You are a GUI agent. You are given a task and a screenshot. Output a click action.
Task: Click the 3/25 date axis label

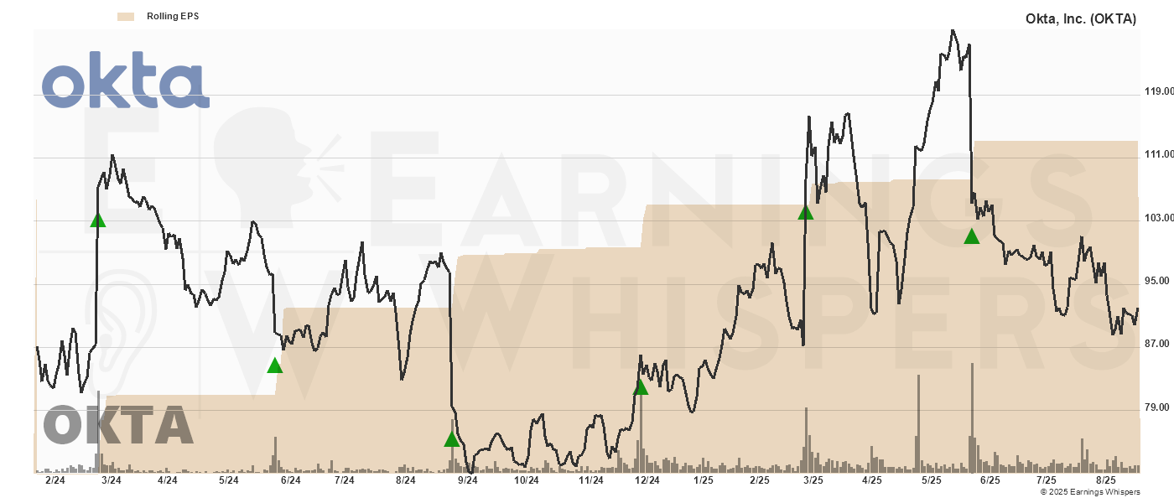click(813, 480)
